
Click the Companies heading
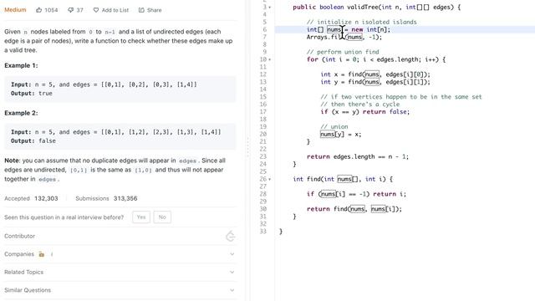[x=19, y=254]
